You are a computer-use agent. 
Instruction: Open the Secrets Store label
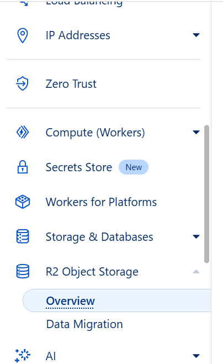click(79, 167)
